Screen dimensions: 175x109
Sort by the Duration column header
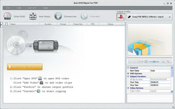click(x=48, y=24)
